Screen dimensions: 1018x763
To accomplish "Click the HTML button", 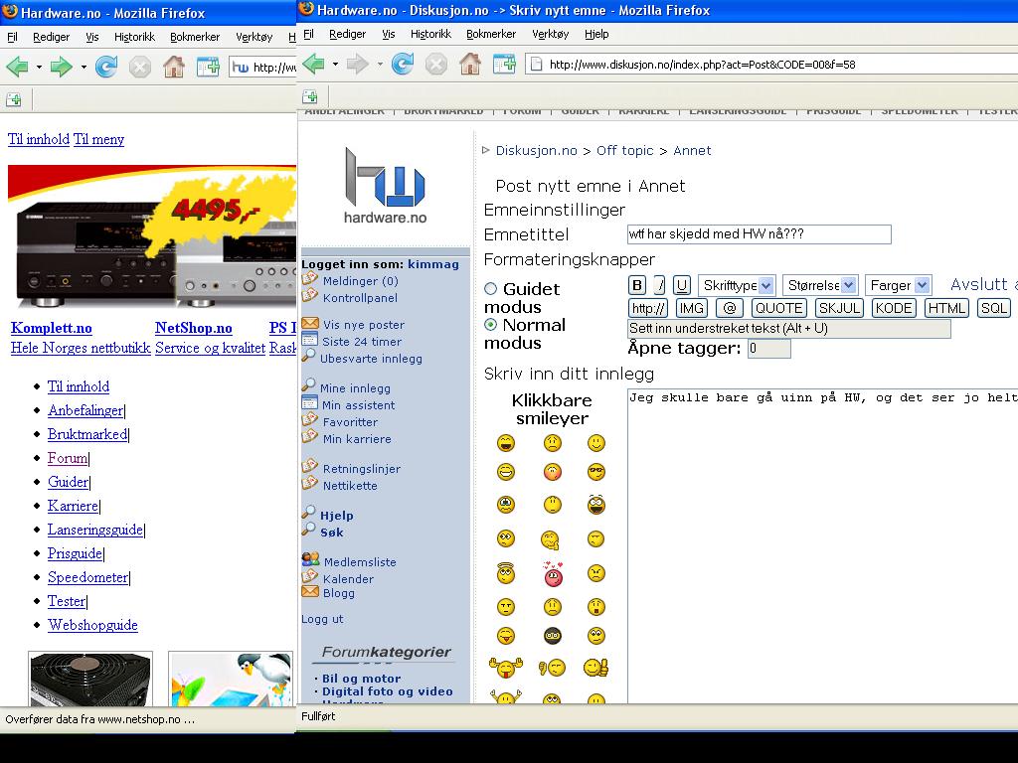I will 946,308.
